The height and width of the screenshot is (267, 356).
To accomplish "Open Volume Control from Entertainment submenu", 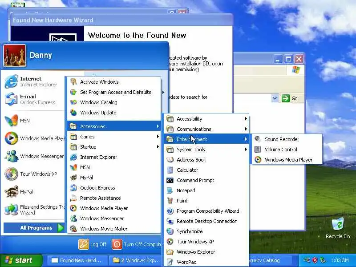I will pos(287,150).
